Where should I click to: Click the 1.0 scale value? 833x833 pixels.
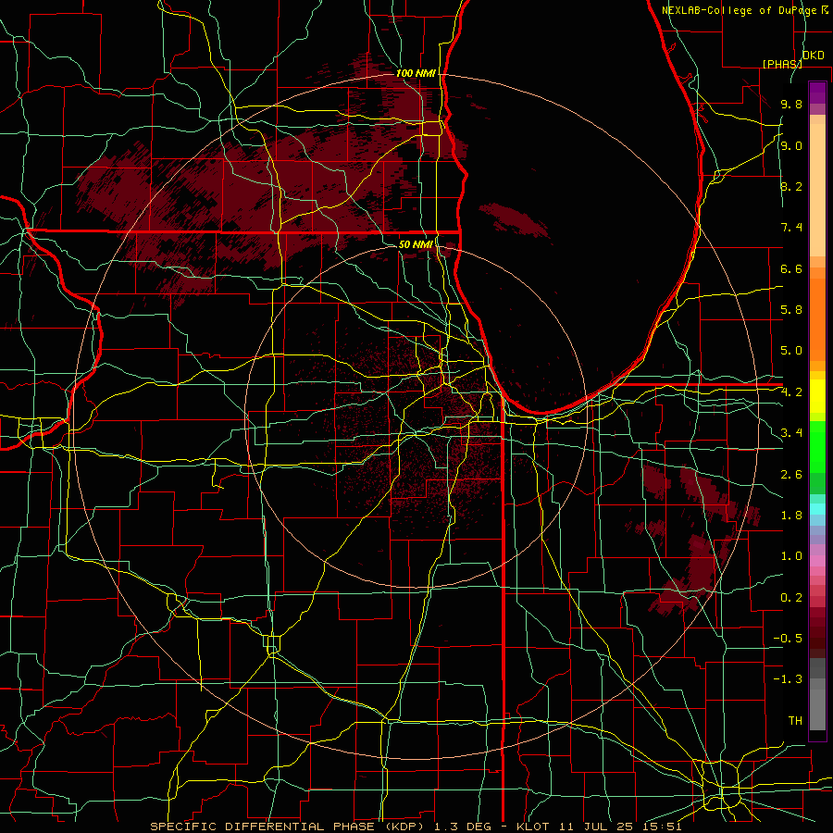coord(791,556)
